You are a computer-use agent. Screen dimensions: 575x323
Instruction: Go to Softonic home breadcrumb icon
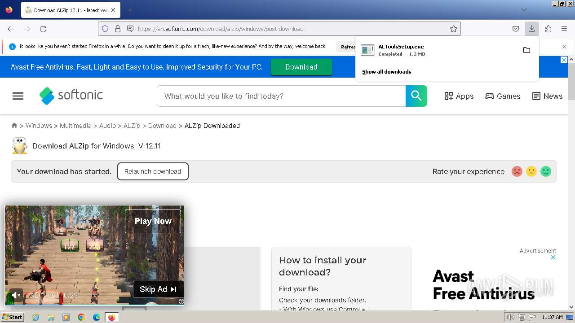14,126
